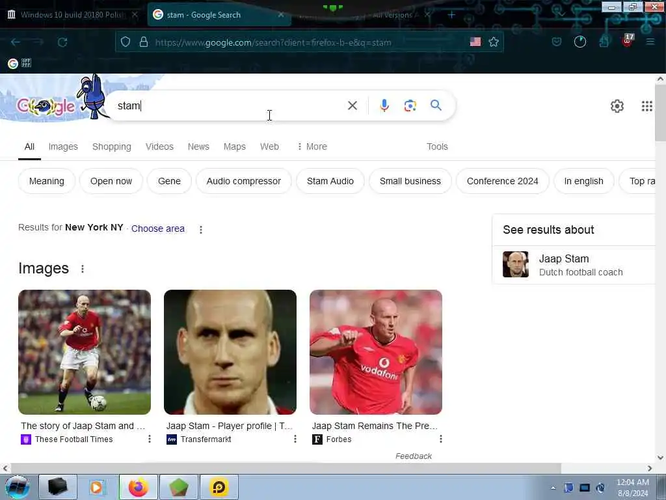Click the US flag icon in address bar
This screenshot has height=500, width=666.
[x=475, y=42]
